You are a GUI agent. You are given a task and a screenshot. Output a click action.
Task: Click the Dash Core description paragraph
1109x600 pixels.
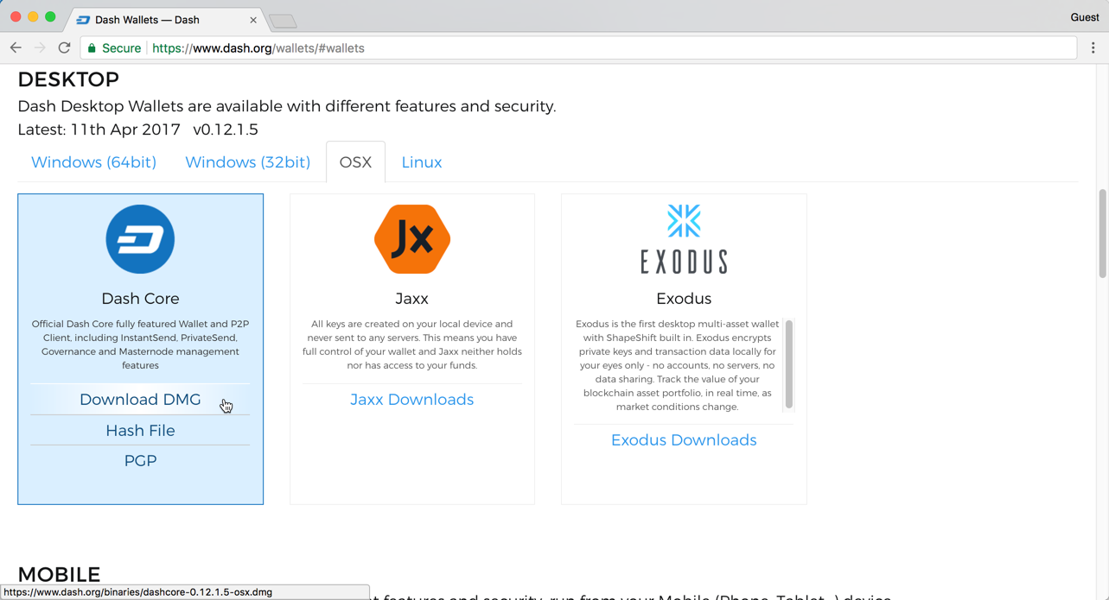(x=140, y=344)
